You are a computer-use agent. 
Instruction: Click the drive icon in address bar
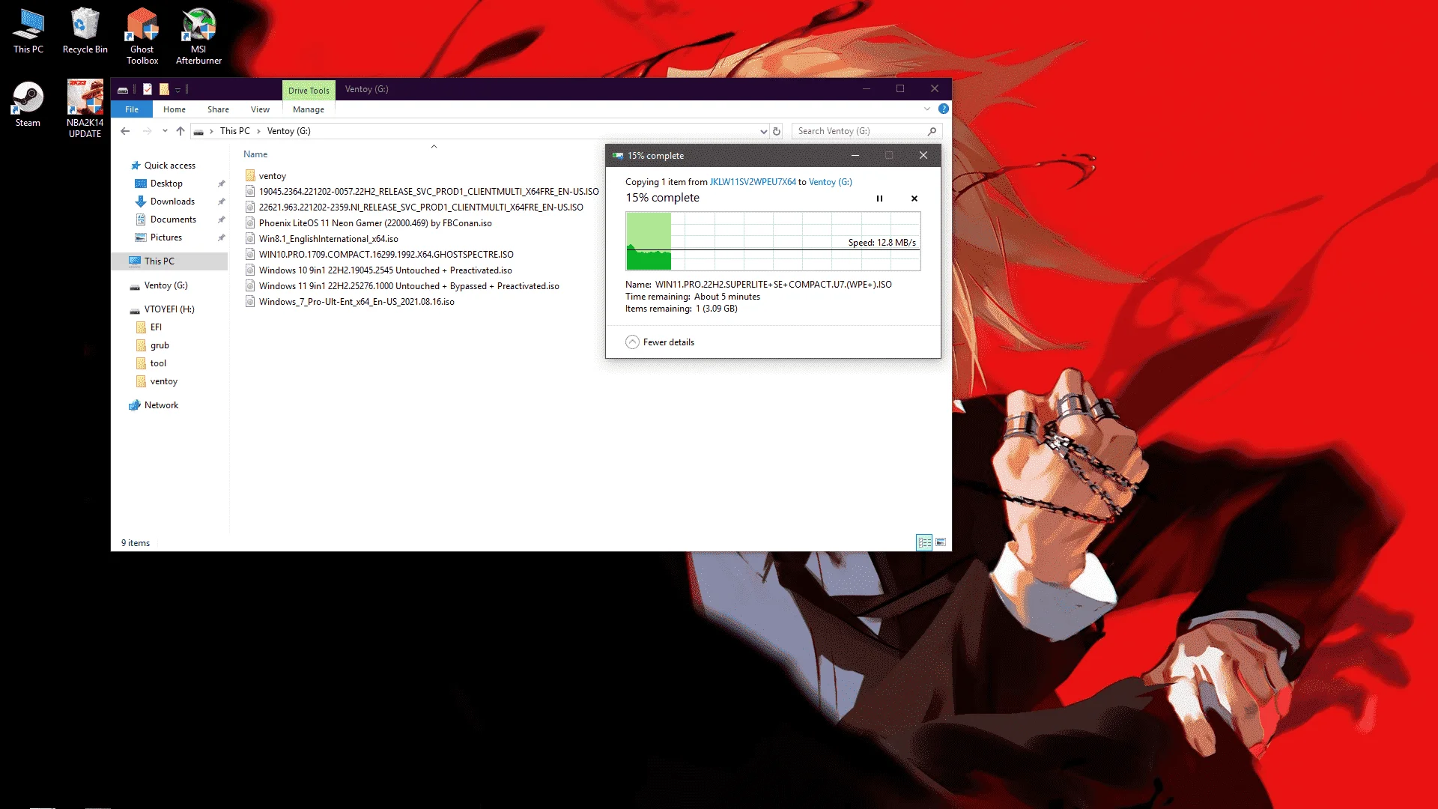(x=198, y=132)
